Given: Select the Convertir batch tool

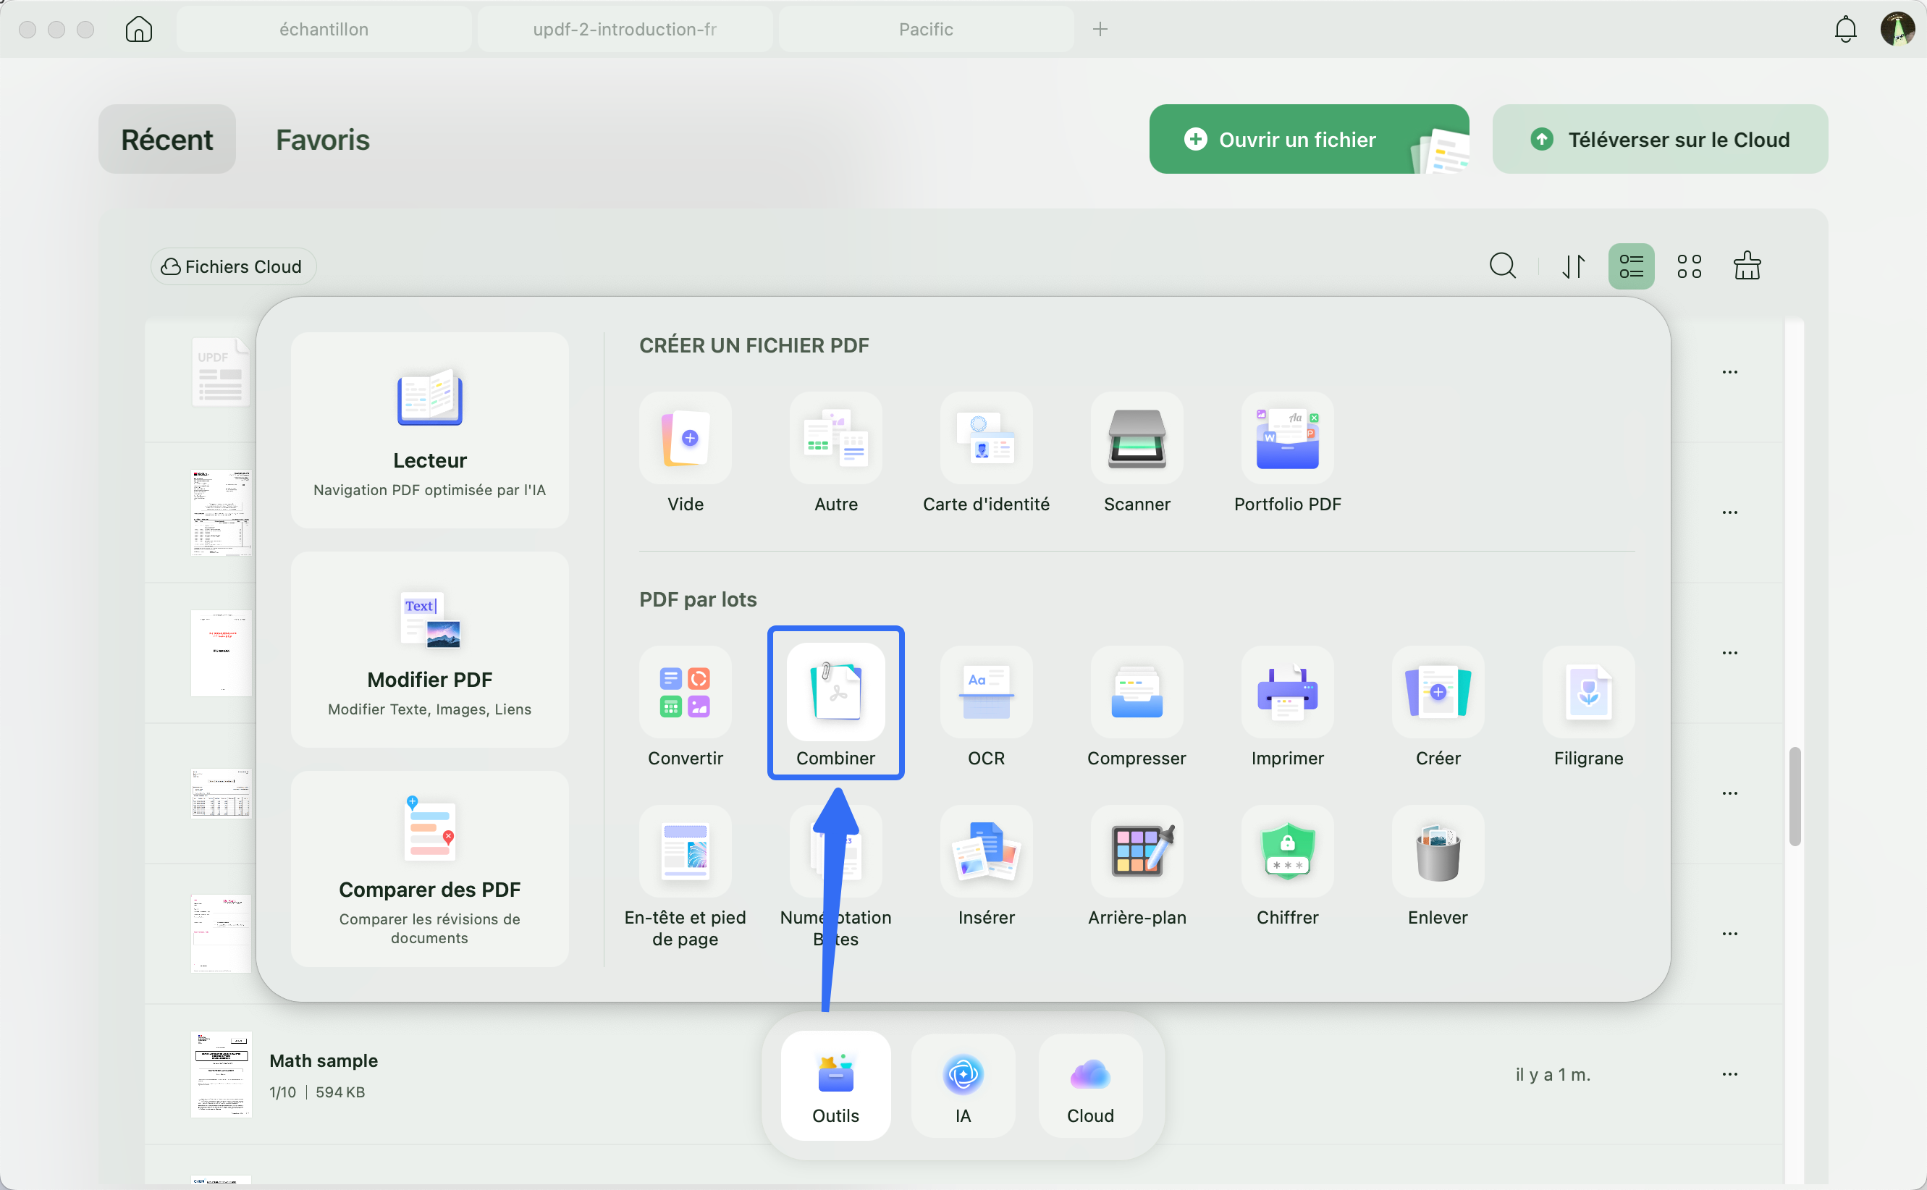Looking at the screenshot, I should click(x=685, y=692).
